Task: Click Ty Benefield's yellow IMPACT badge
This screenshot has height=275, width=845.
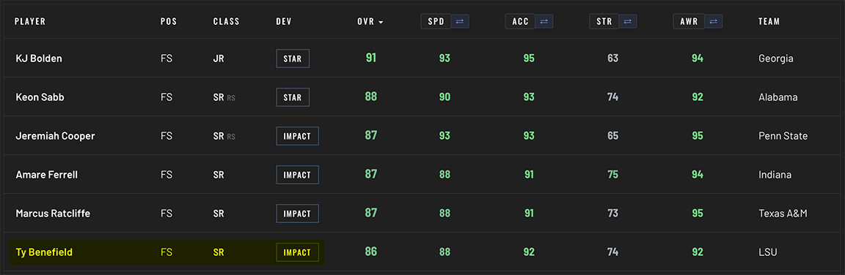Action: (x=298, y=252)
